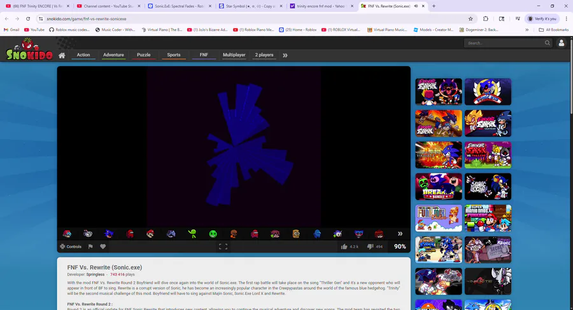Open a new browser tab
The height and width of the screenshot is (310, 573).
[x=434, y=6]
